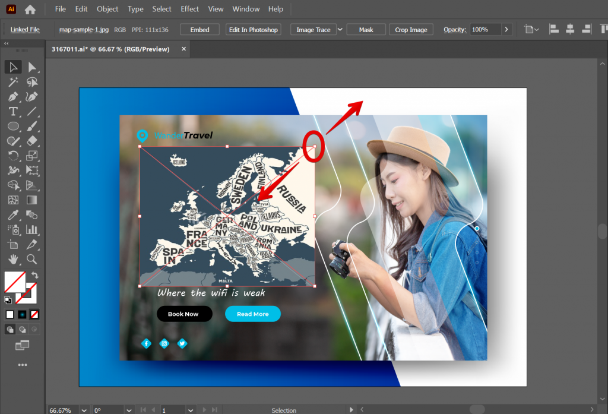Viewport: 608px width, 414px height.
Task: Select the Type tool
Action: pyautogui.click(x=13, y=112)
